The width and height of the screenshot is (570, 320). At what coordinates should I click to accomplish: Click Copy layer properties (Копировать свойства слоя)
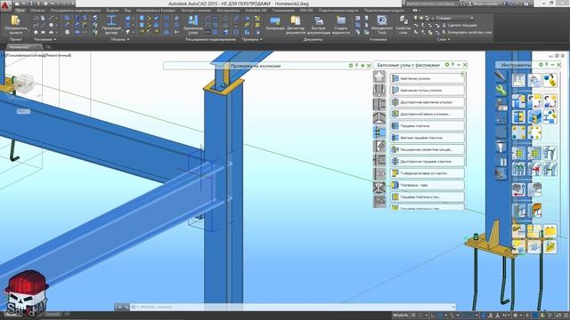tap(467, 32)
